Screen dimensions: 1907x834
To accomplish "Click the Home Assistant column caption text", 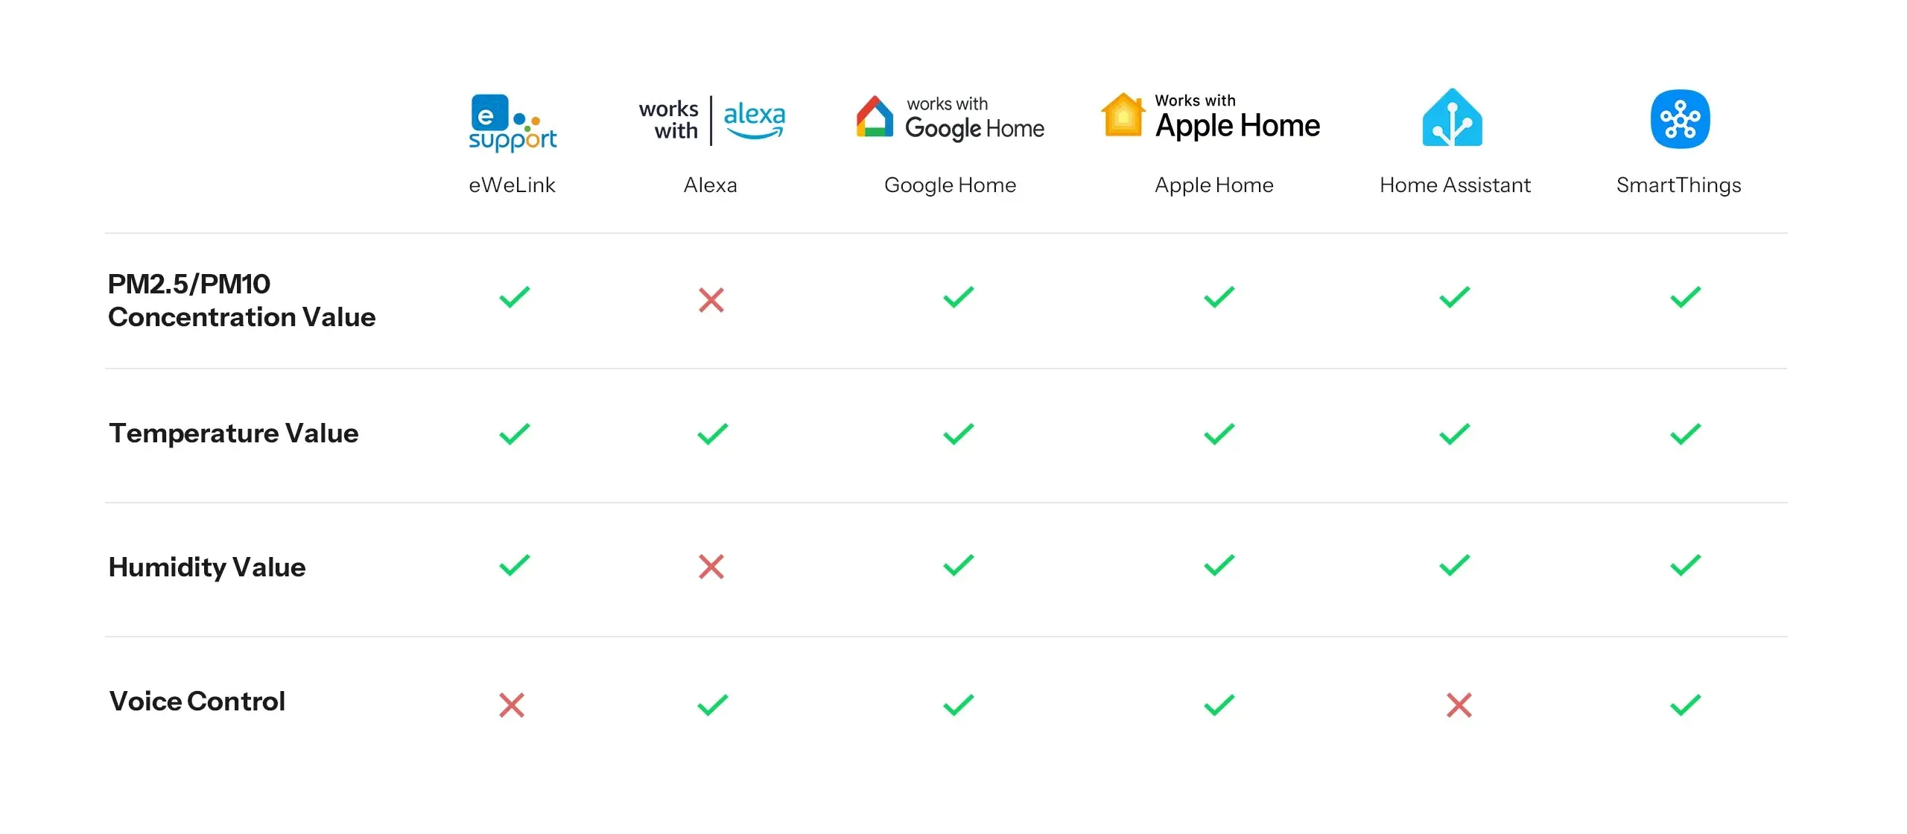I will (1455, 185).
